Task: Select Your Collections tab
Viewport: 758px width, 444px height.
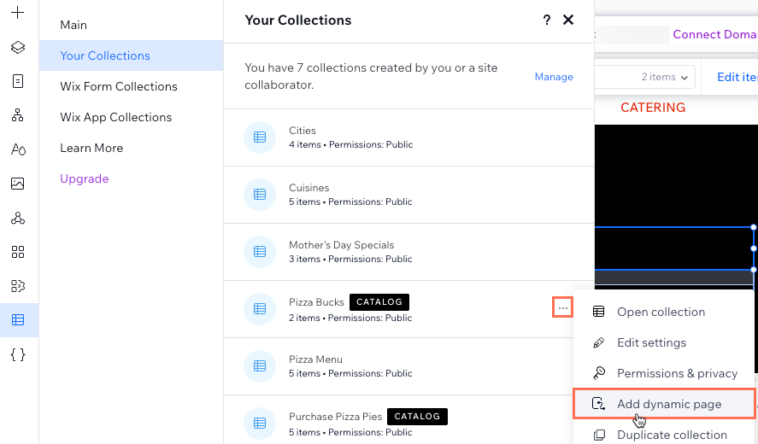Action: click(x=131, y=55)
